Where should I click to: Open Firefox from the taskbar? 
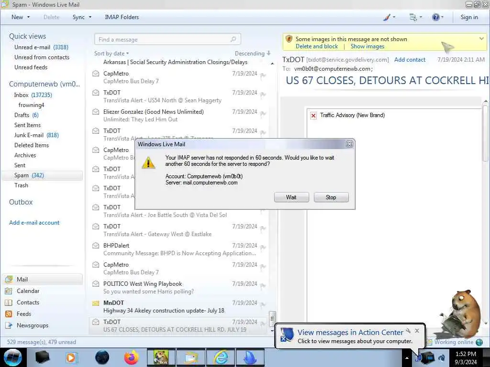[132, 357]
